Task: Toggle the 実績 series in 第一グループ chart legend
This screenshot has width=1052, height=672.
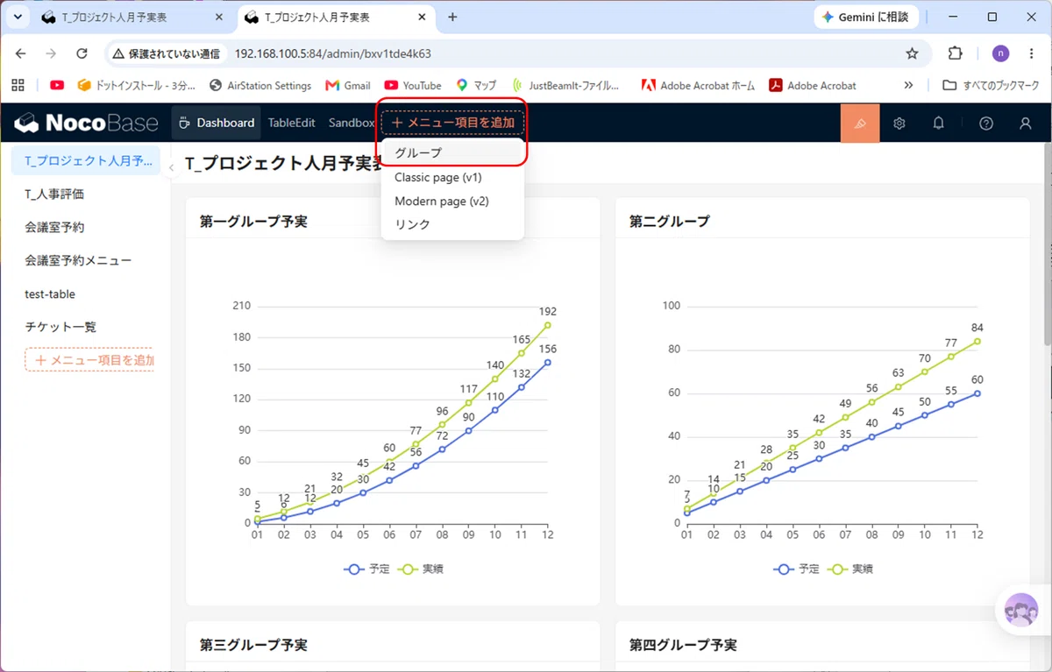Action: [x=421, y=569]
